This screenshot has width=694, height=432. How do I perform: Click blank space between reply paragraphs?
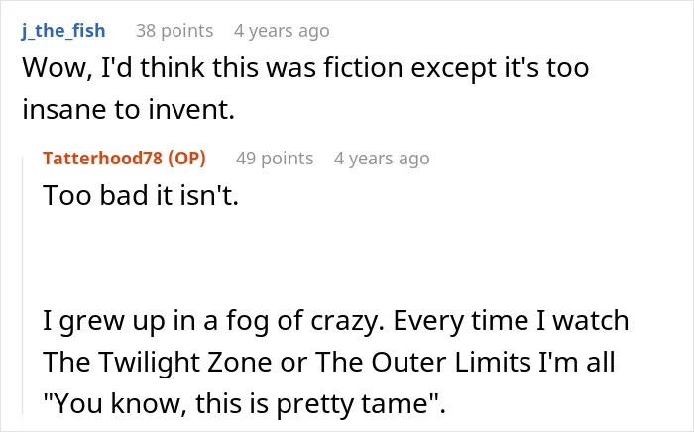(309, 258)
